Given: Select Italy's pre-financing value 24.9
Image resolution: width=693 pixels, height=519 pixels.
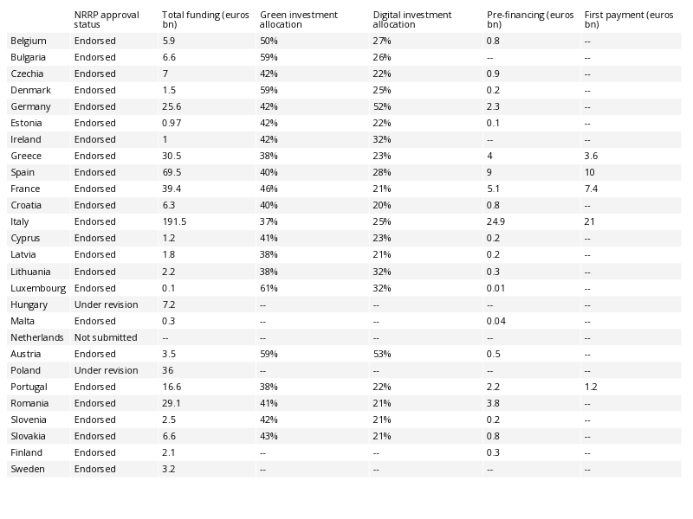Looking at the screenshot, I should [x=495, y=222].
